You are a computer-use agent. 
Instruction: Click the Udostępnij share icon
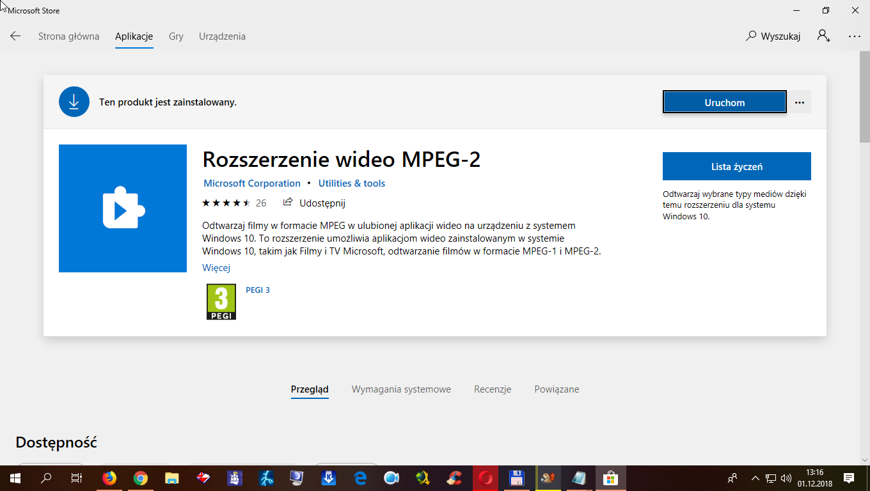pyautogui.click(x=288, y=203)
